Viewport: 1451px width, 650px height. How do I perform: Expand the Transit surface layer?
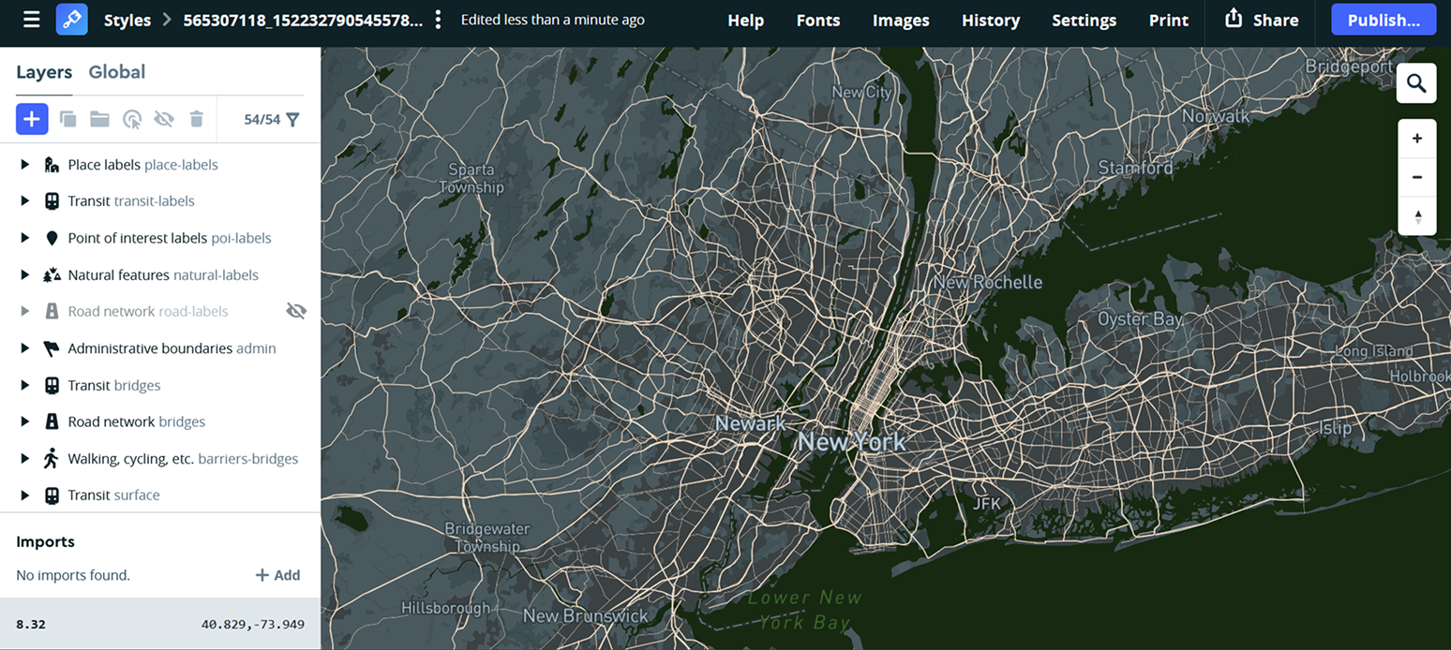23,495
